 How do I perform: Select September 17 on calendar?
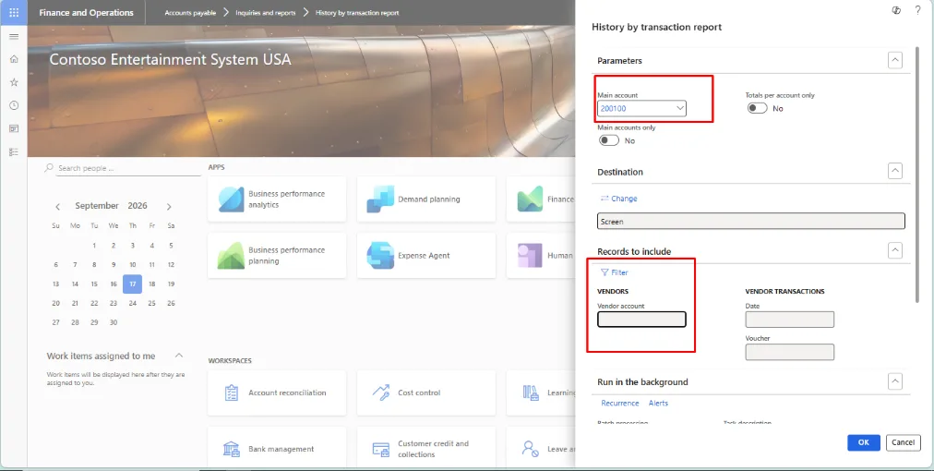[132, 284]
